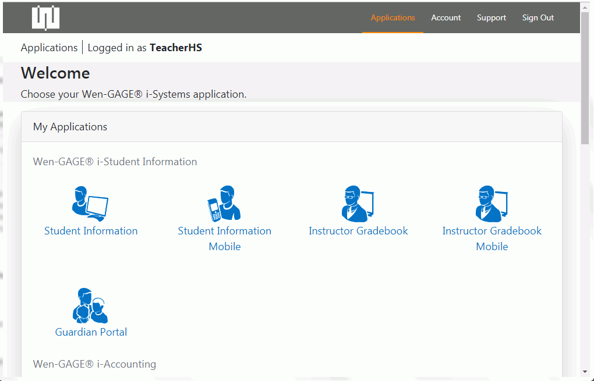The image size is (594, 381).
Task: Click the scrollbar up arrow
Action: tap(585, 7)
